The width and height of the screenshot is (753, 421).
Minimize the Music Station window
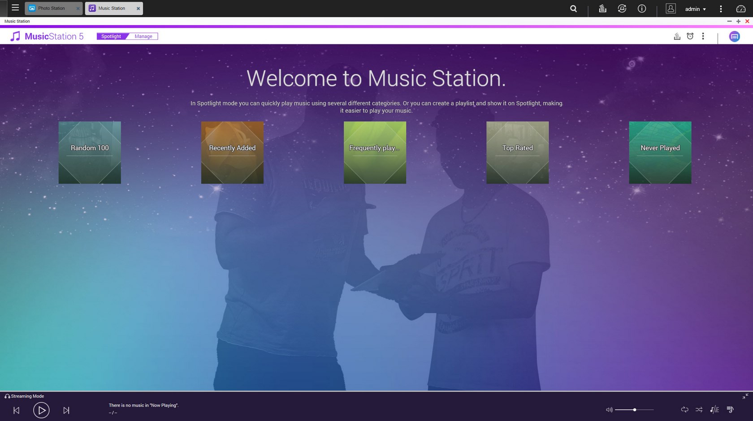pos(729,21)
